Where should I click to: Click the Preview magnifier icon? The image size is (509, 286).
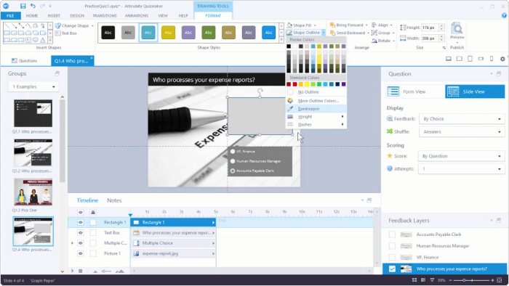tap(457, 30)
